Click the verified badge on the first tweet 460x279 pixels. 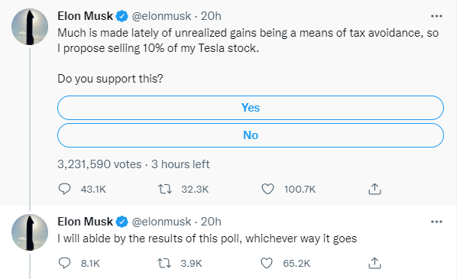[122, 16]
